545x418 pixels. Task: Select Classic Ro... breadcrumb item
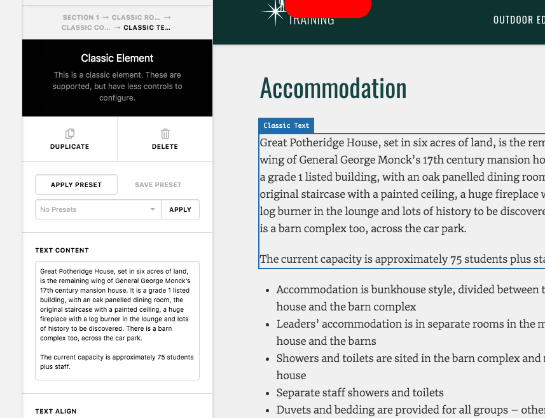pos(136,17)
